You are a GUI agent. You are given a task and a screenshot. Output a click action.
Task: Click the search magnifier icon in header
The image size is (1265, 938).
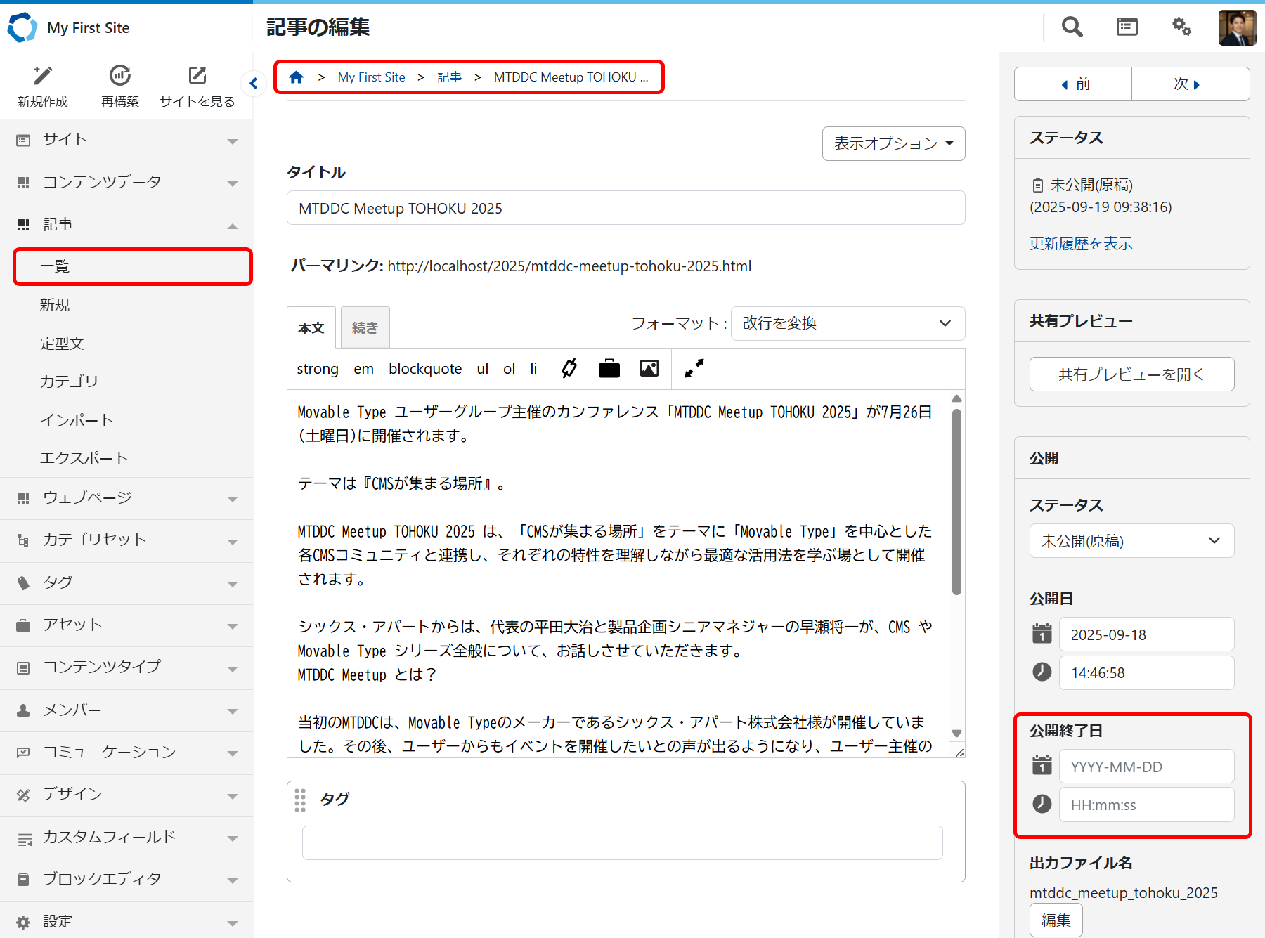click(1072, 27)
